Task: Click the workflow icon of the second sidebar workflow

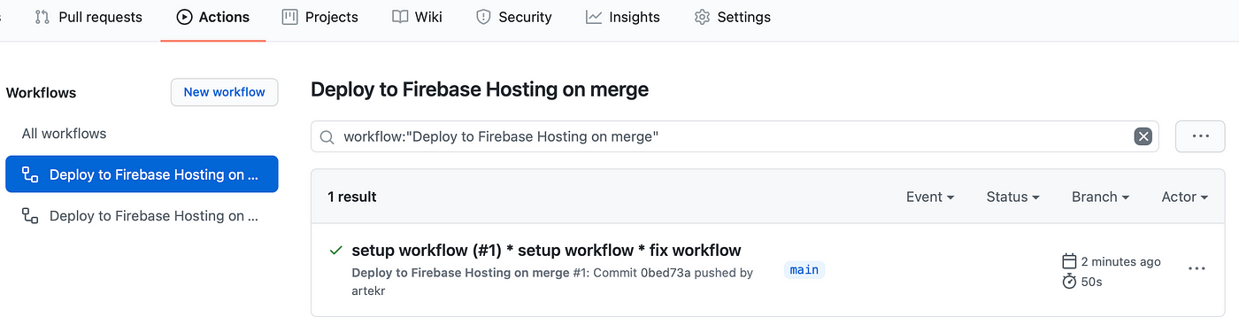Action: coord(31,215)
